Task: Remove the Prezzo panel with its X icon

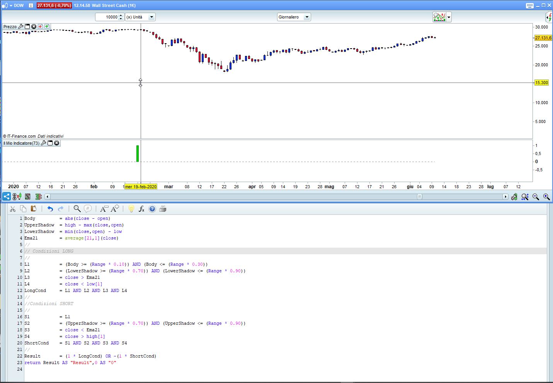Action: [x=34, y=26]
